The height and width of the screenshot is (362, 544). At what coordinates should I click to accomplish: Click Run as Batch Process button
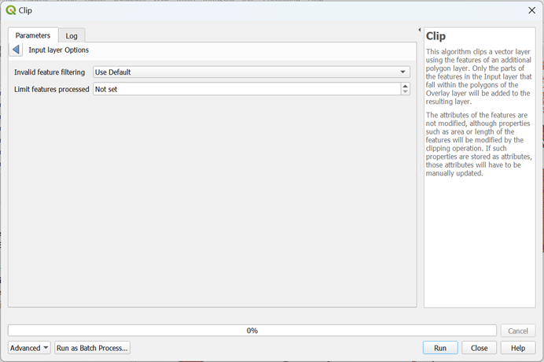[92, 348]
